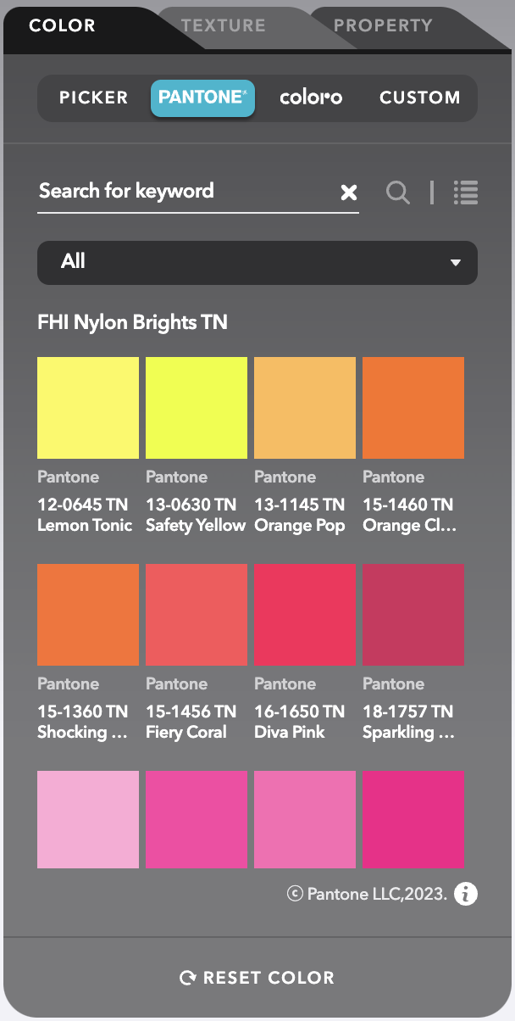Viewport: 515px width, 1021px height.
Task: Switch to the Texture tab
Action: [224, 25]
